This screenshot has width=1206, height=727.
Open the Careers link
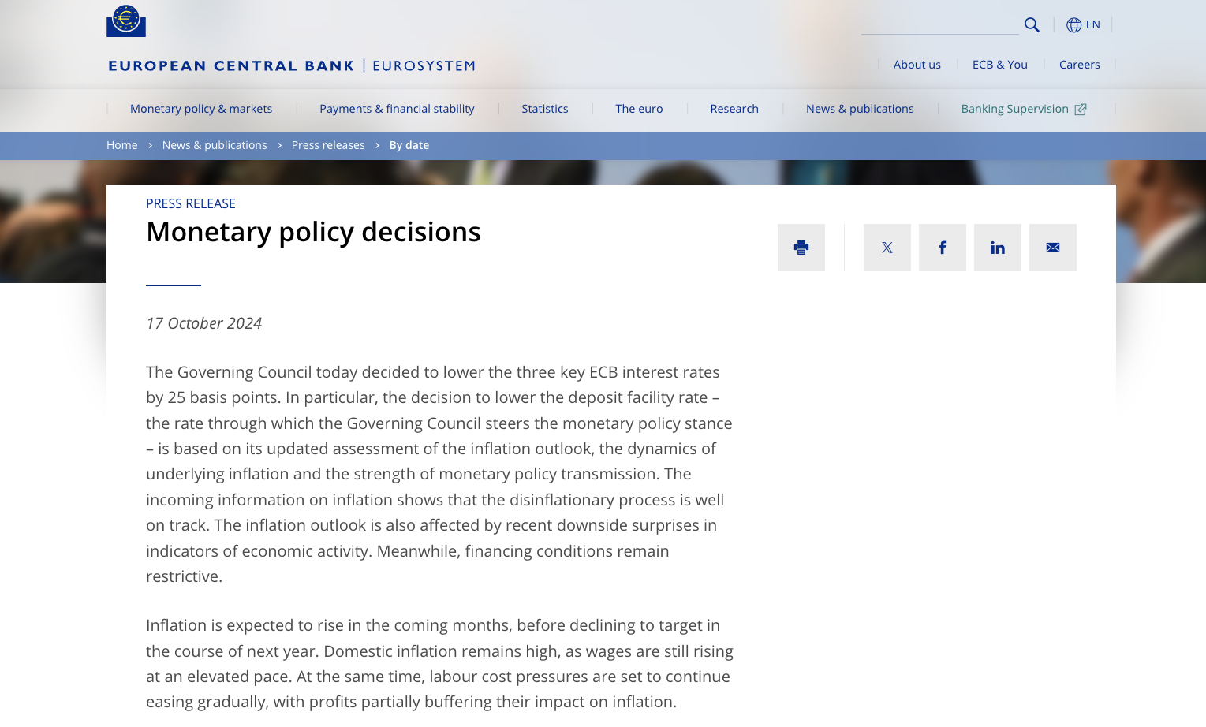[x=1079, y=65]
